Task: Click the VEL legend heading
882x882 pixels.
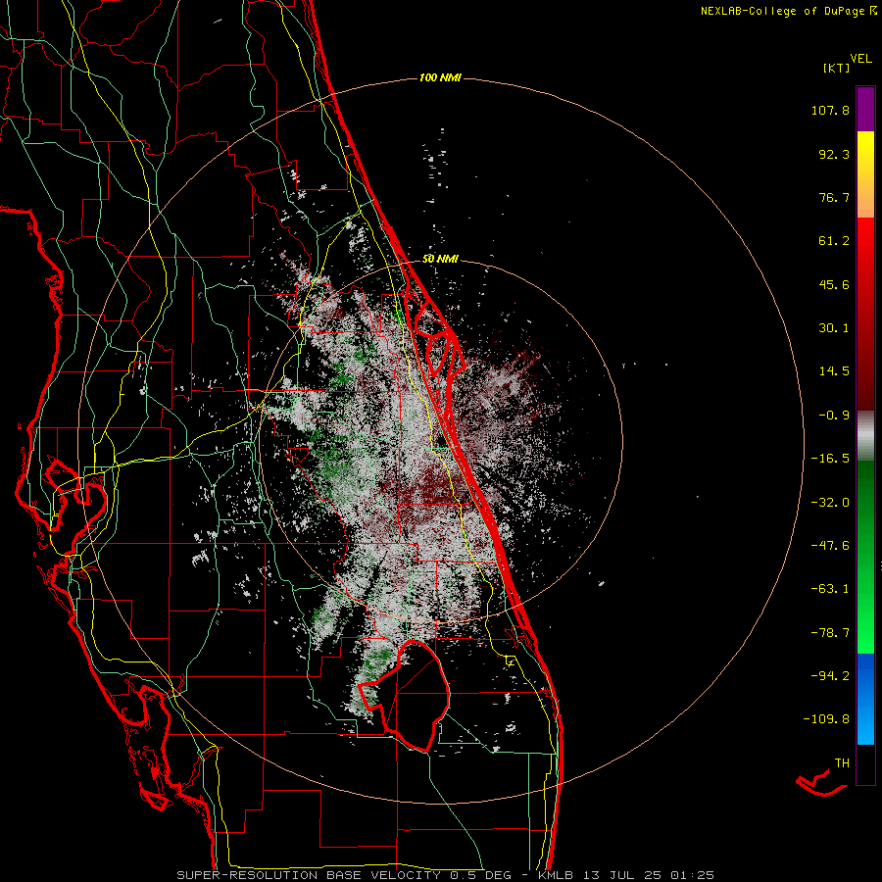Action: point(861,59)
